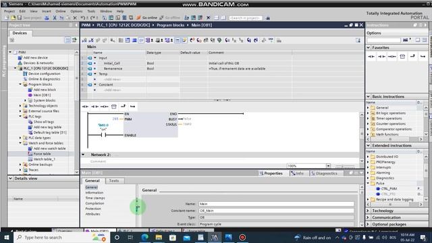
Task: Insert a normally open contact from Favorites panel
Action: pyautogui.click(x=371, y=57)
